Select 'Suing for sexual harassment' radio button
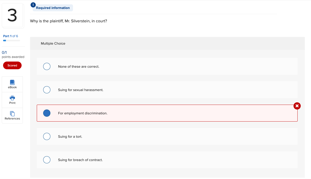311x179 pixels. click(x=47, y=90)
